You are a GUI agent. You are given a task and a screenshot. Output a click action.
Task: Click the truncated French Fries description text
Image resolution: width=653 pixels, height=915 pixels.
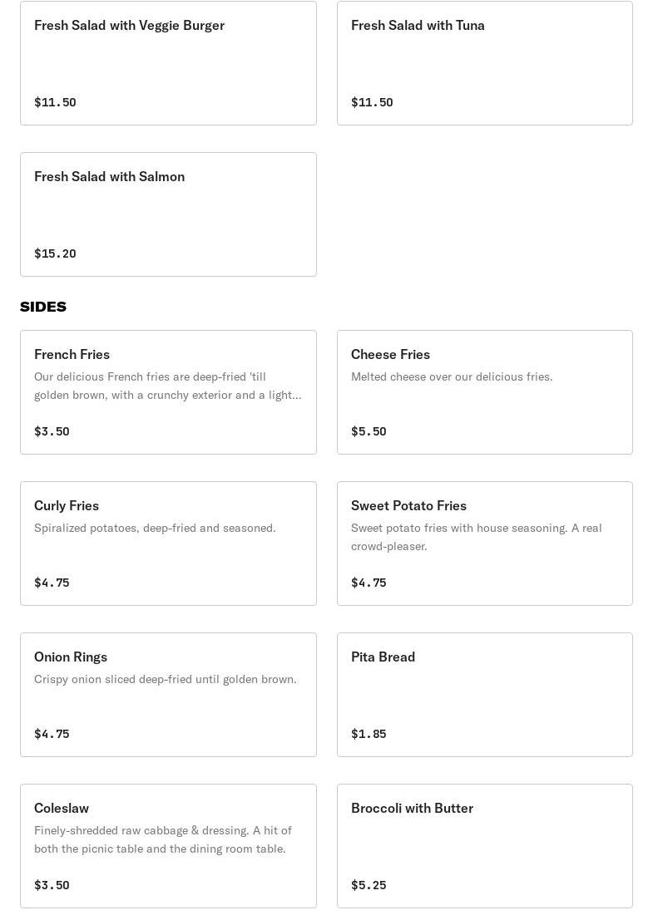click(167, 386)
